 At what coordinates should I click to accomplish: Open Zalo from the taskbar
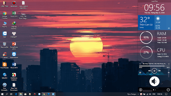[39, 94]
